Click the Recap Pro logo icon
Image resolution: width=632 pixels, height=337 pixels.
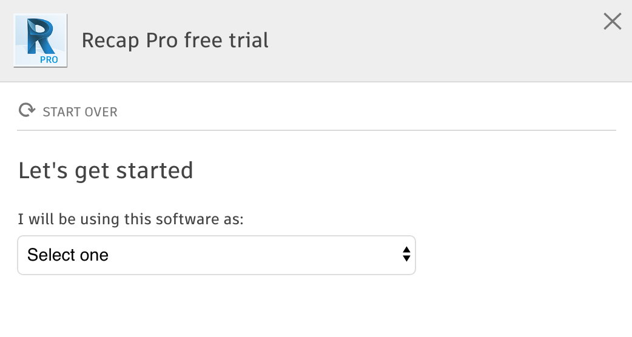point(40,41)
